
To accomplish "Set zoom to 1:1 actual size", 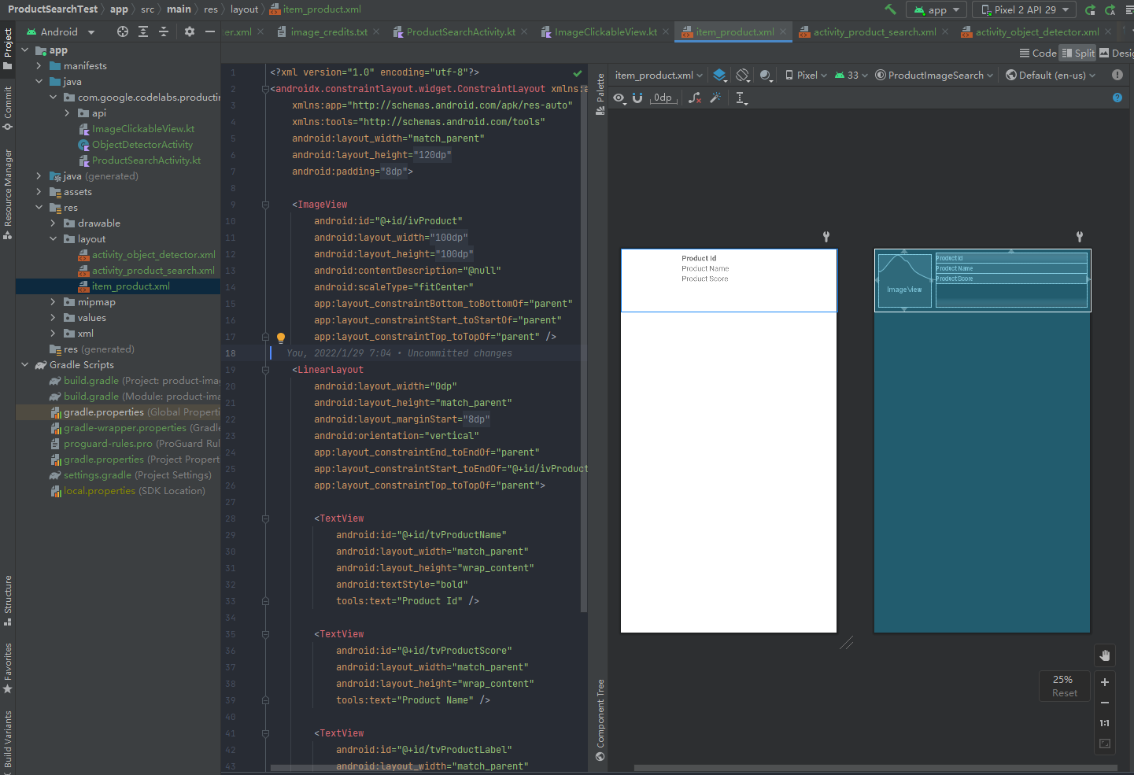I will pyautogui.click(x=1105, y=723).
